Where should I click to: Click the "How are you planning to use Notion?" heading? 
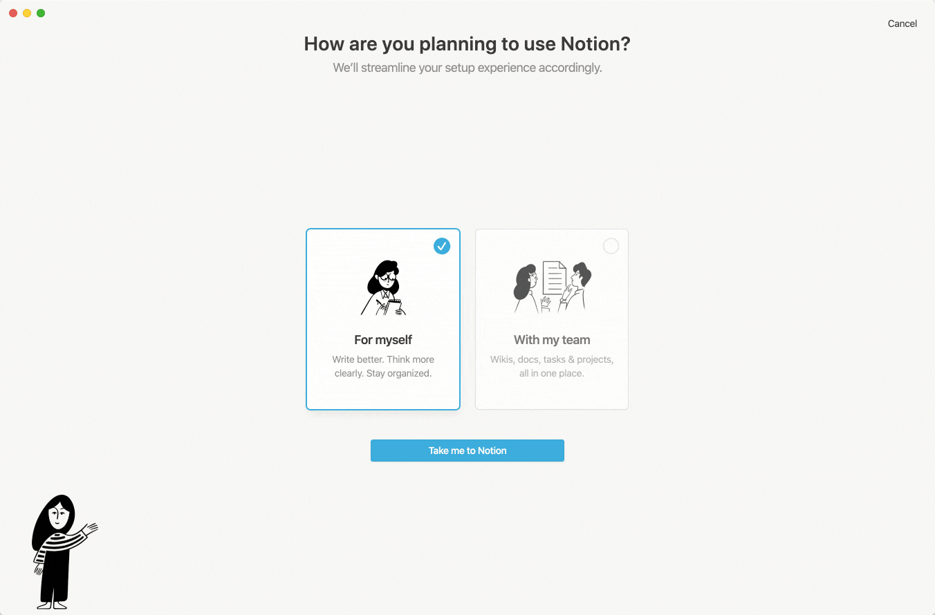[x=467, y=44]
